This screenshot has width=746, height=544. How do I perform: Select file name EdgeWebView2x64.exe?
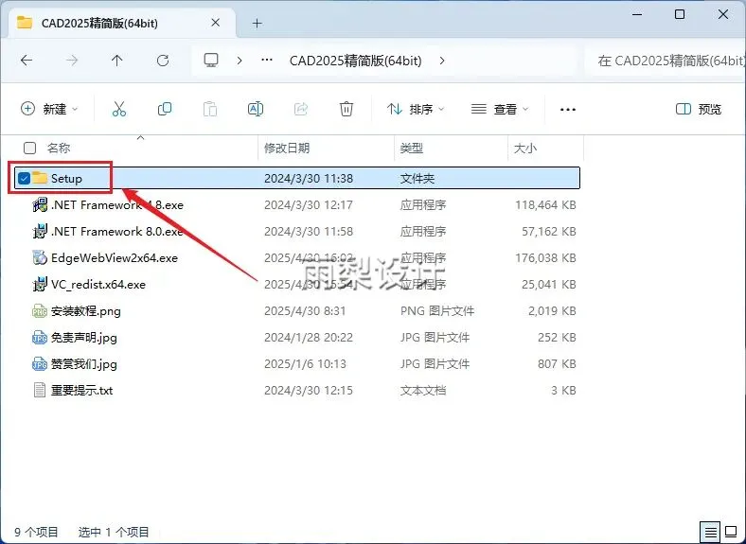pyautogui.click(x=115, y=257)
